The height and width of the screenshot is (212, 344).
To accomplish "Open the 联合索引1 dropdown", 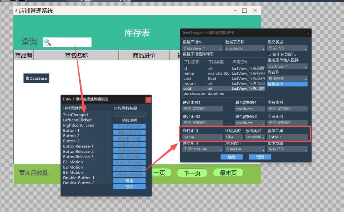I will tap(202, 109).
